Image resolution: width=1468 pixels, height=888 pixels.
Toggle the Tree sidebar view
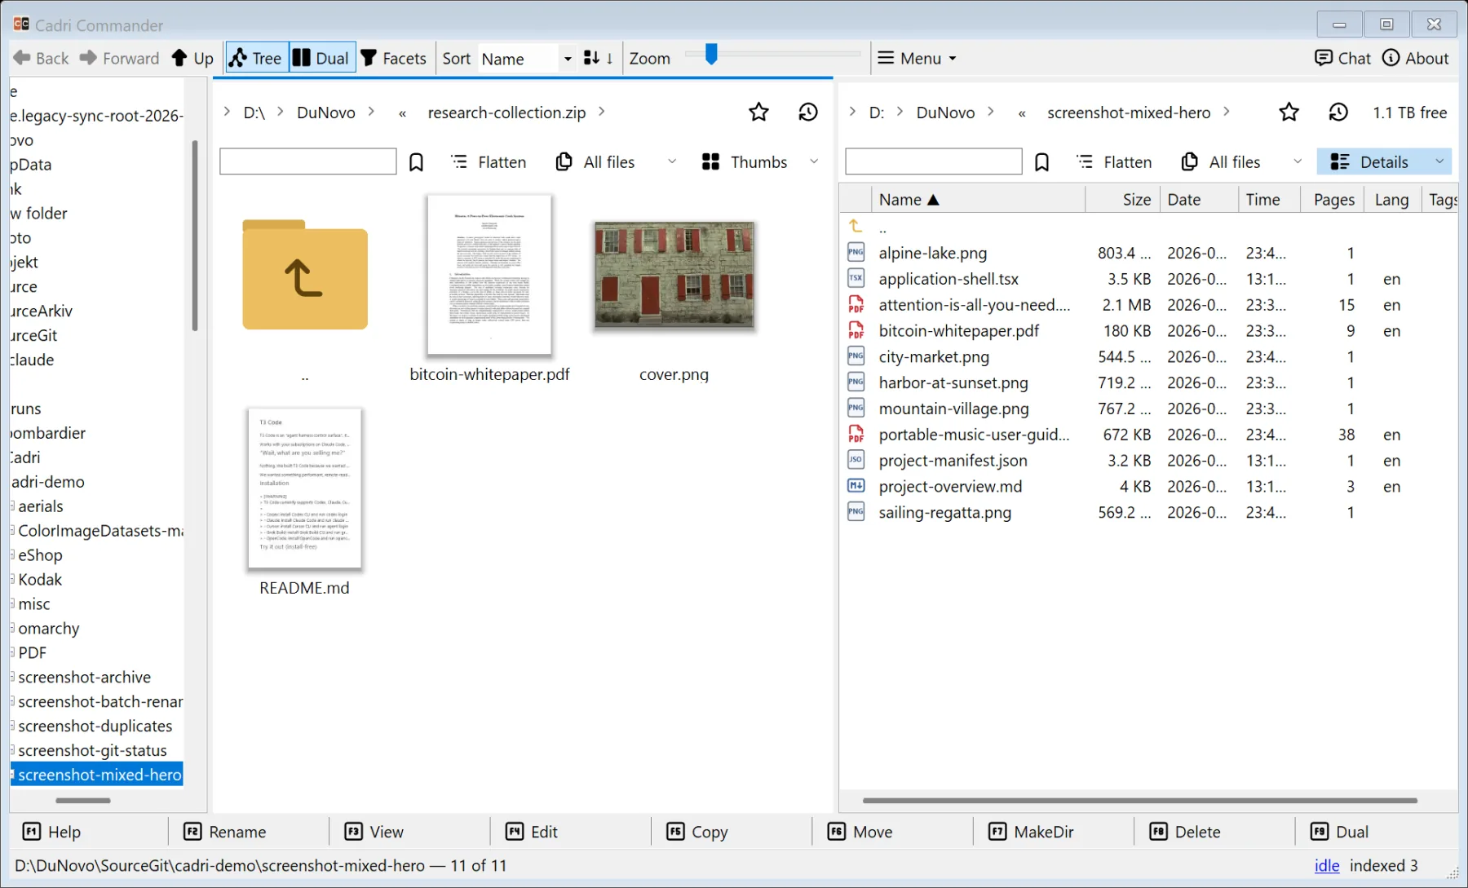(x=256, y=58)
